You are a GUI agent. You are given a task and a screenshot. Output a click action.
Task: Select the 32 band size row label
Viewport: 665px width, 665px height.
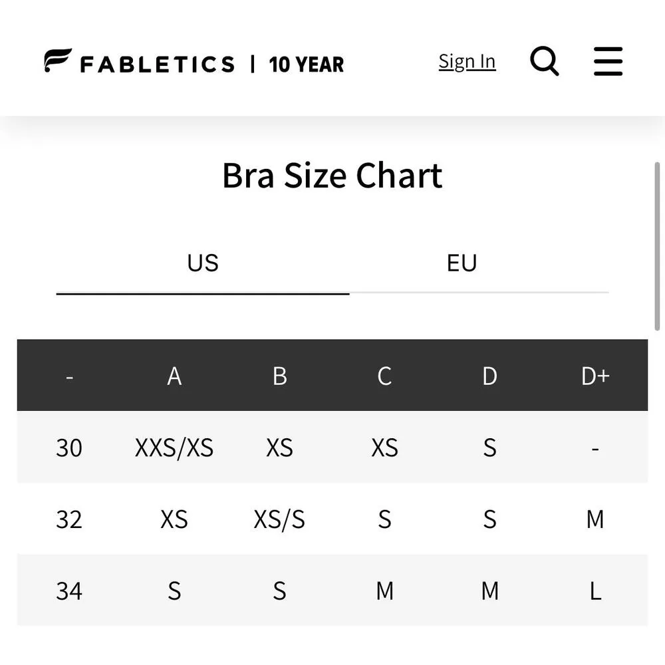tap(69, 519)
